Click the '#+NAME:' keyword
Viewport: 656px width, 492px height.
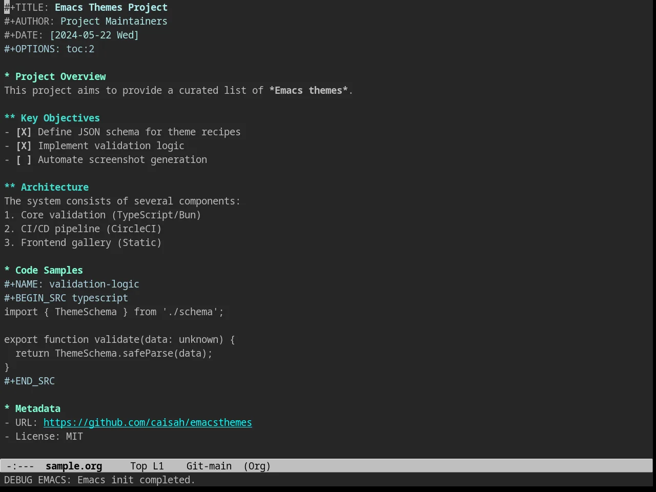coord(24,284)
